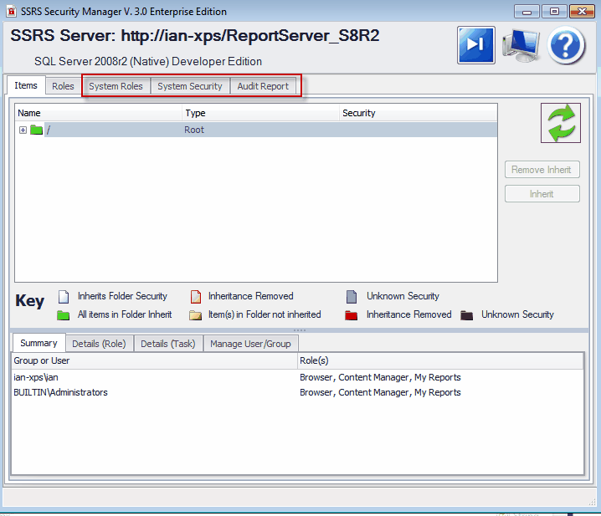Click the 'Root' type cell
The height and width of the screenshot is (516, 601).
point(194,130)
